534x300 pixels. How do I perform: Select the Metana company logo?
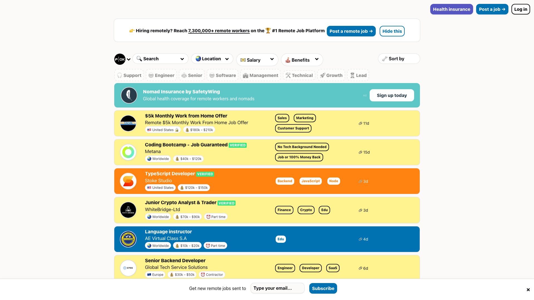[x=128, y=152]
